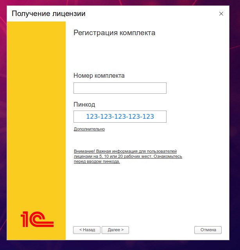Click the Номер комплекта label text

[99, 75]
